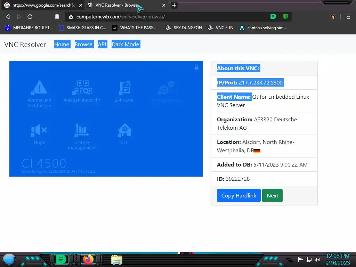Screen dimensions: 356x267
Task: Open the SMASH GLASS IN C... bookmark
Action: click(82, 28)
